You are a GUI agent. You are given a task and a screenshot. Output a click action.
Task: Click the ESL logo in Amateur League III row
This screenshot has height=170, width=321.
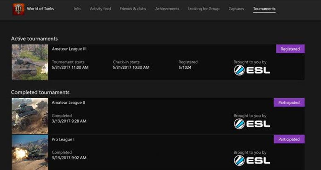pos(252,70)
